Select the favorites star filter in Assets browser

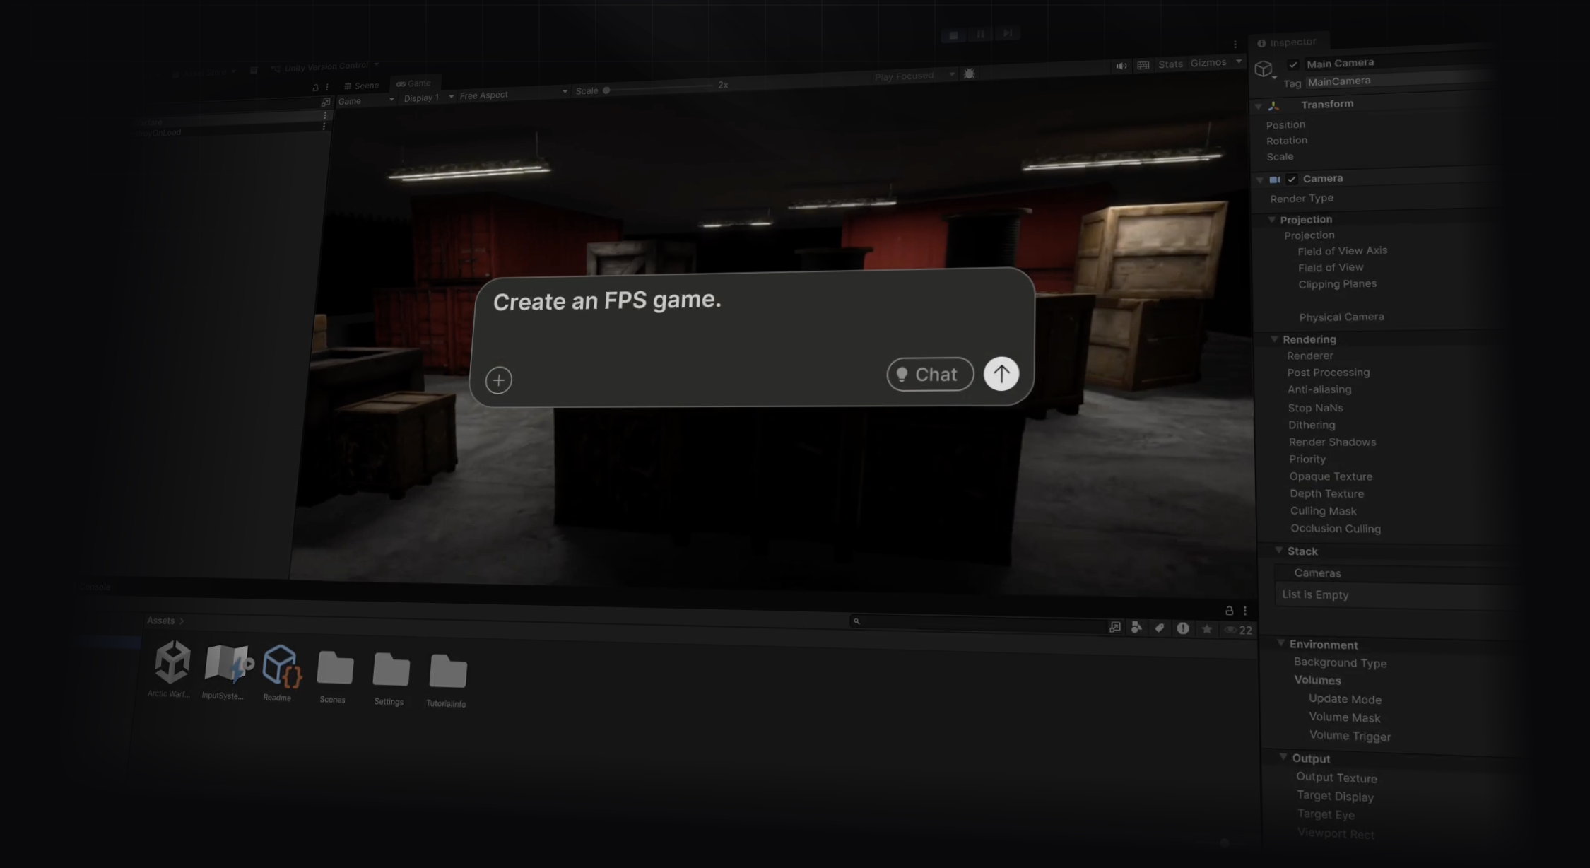click(1207, 629)
